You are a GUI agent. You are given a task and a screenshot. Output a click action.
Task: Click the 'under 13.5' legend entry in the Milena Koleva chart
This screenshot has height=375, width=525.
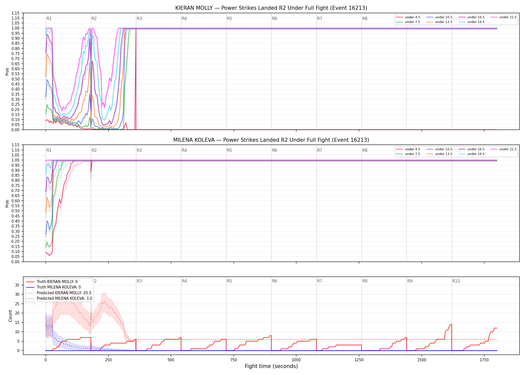click(439, 154)
